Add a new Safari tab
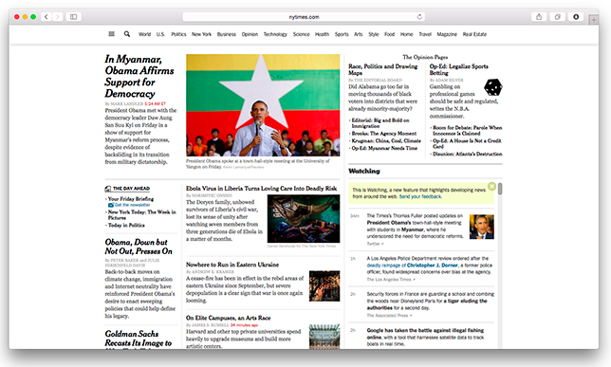Screen dimensions: 611x367 pyautogui.click(x=594, y=20)
